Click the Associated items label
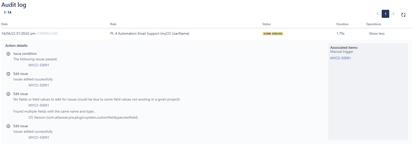Image resolution: width=416 pixels, height=145 pixels. coord(344,47)
